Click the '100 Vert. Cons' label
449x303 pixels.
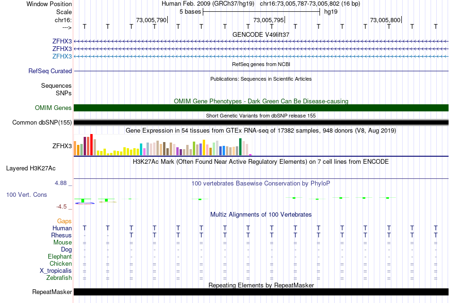click(26, 194)
